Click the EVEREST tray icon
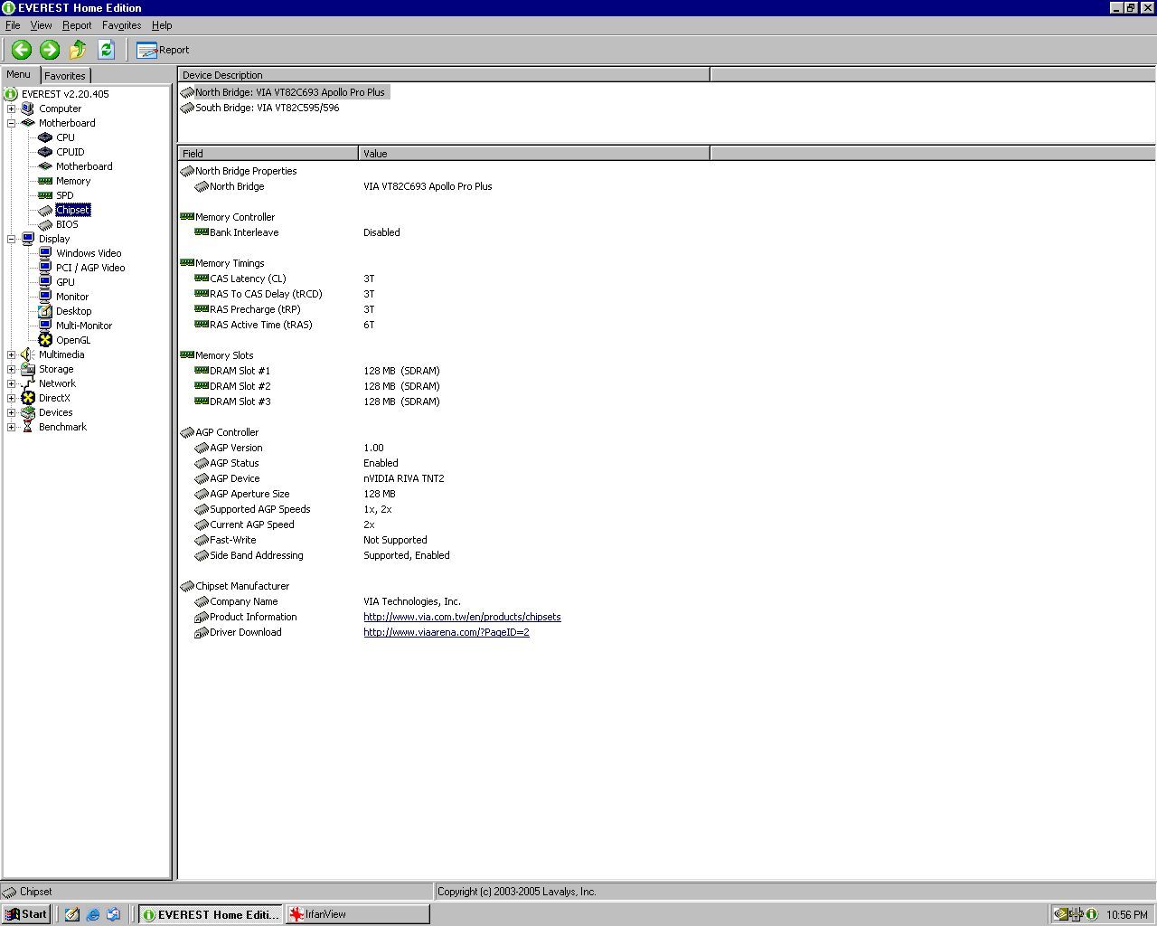The image size is (1157, 926). coord(1092,914)
